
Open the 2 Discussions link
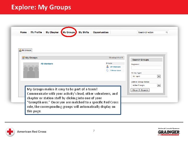[115, 70]
